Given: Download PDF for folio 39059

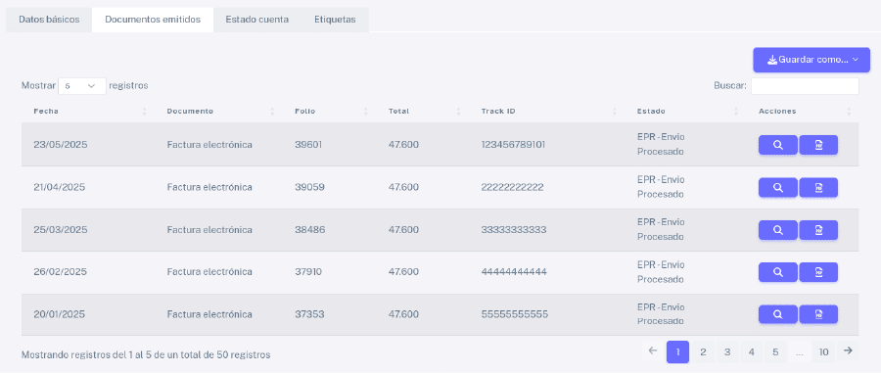Looking at the screenshot, I should (818, 188).
